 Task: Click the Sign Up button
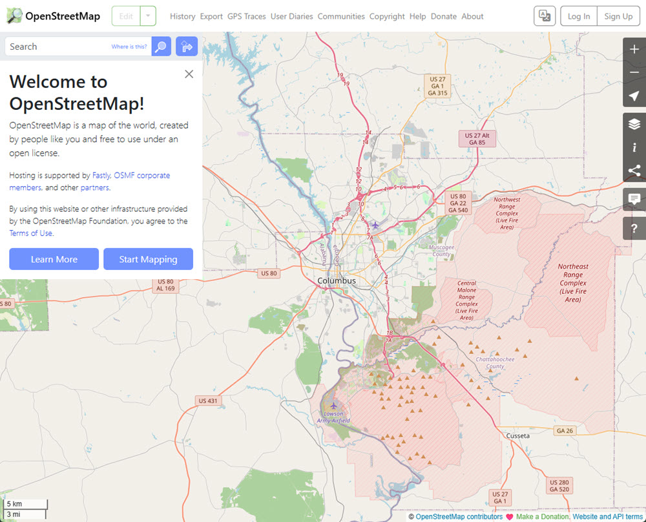click(x=618, y=16)
